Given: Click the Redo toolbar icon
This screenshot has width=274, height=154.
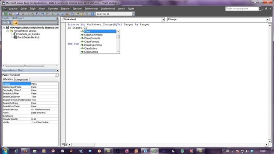Looking at the screenshot, I should (48, 14).
